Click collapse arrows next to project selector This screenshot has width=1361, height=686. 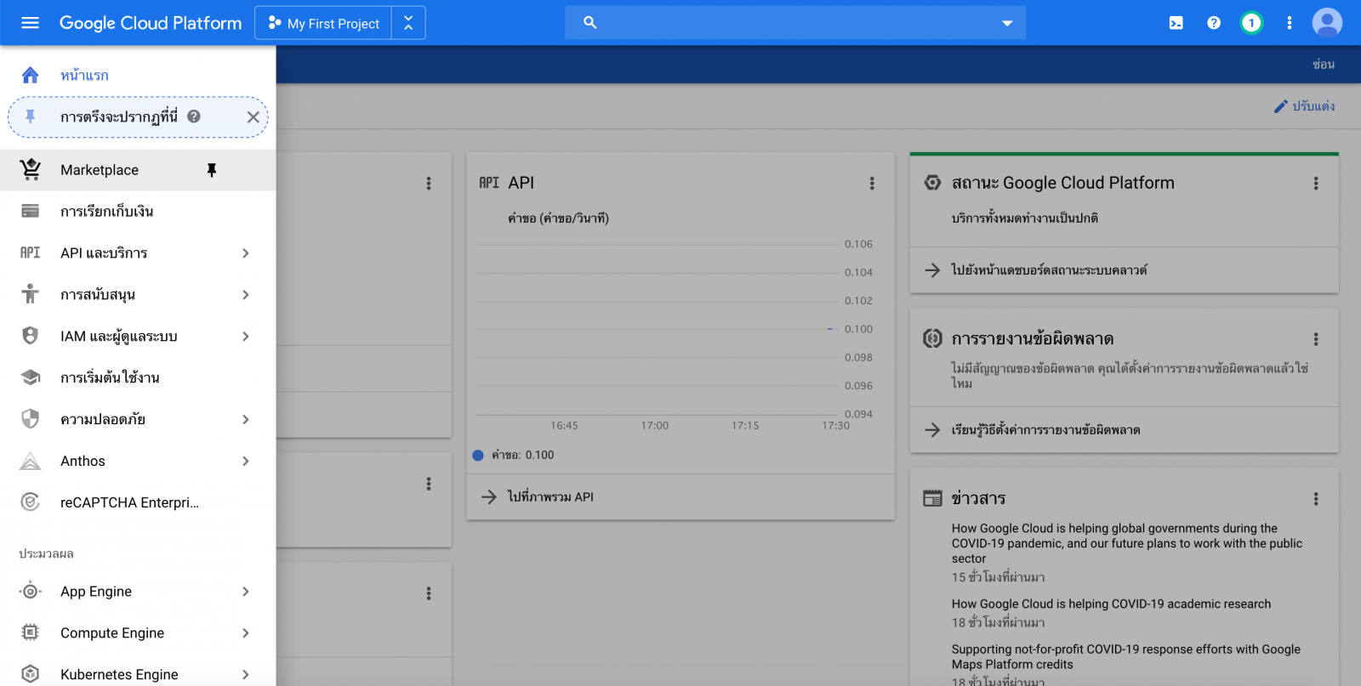(x=408, y=23)
